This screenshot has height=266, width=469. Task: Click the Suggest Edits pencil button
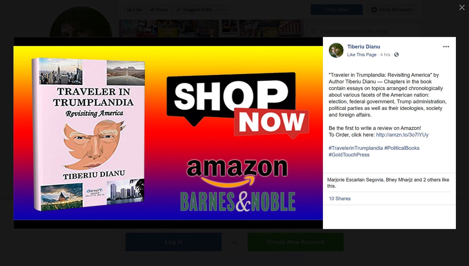coord(194,10)
